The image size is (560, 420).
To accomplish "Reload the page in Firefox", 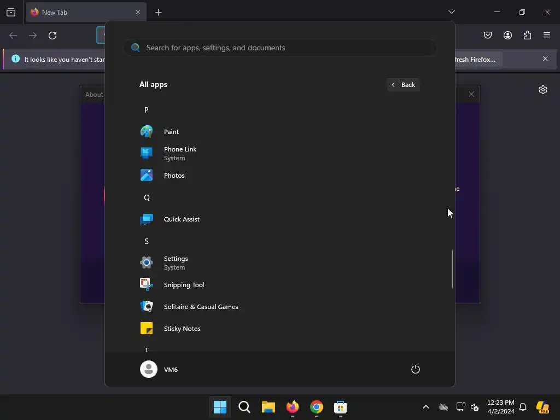I will (x=52, y=36).
